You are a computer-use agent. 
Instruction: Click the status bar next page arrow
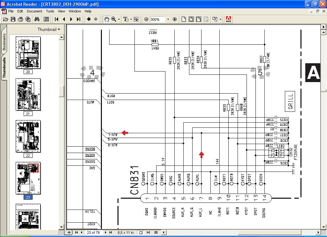click(106, 233)
